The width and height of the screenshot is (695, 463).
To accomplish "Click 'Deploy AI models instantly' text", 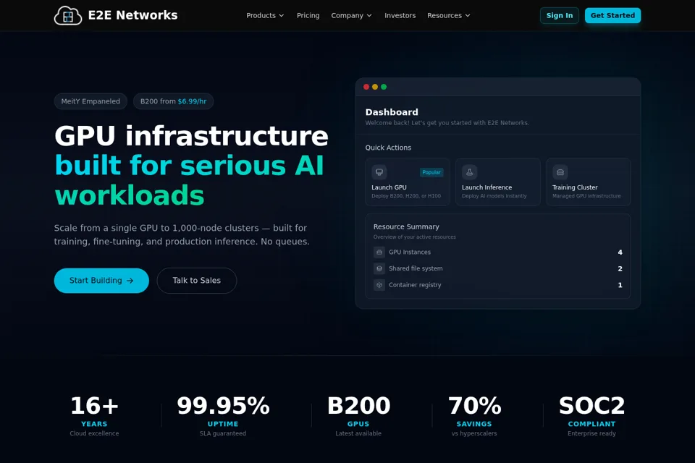I will 494,196.
